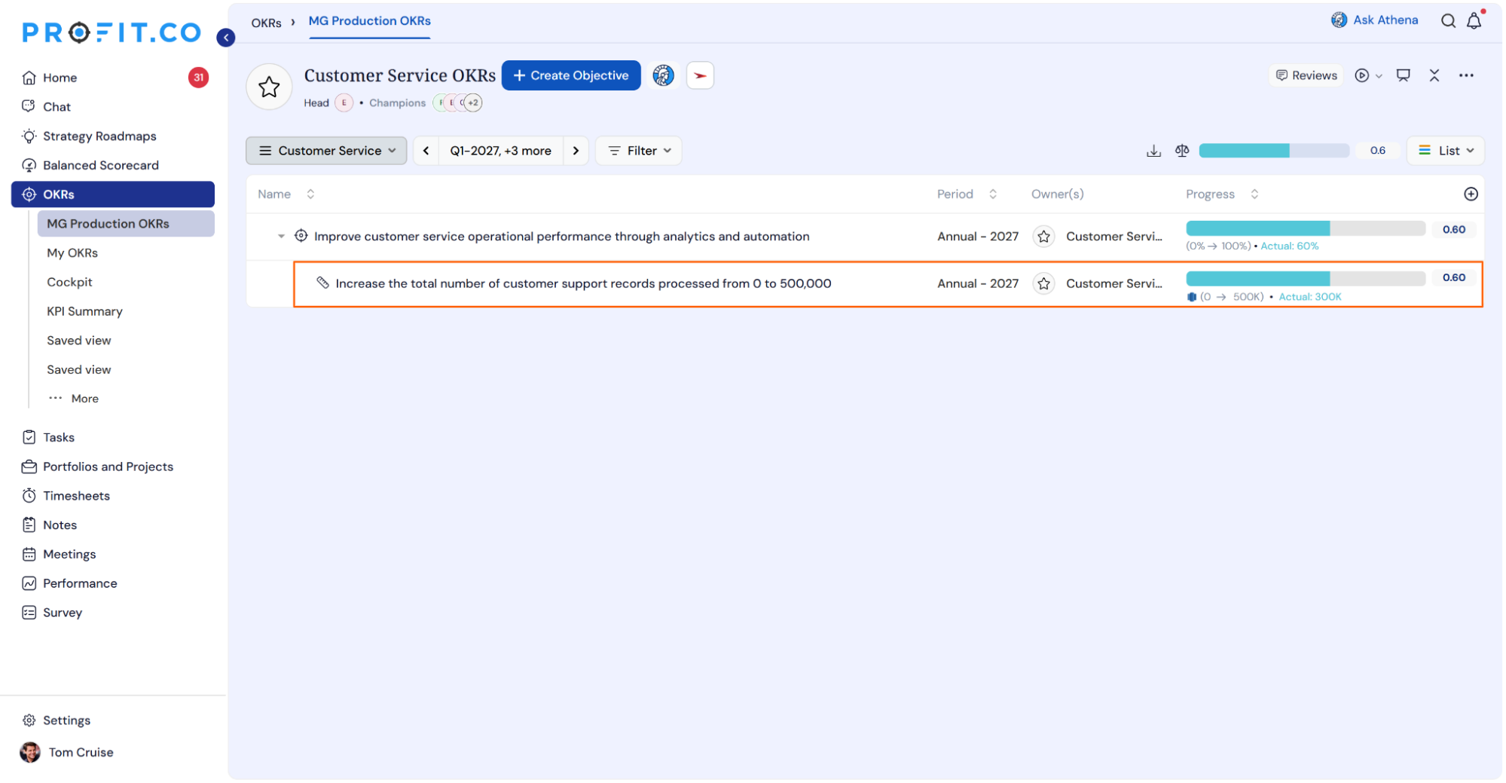The image size is (1506, 783).
Task: Open the Cockpit sidebar item
Action: 69,283
